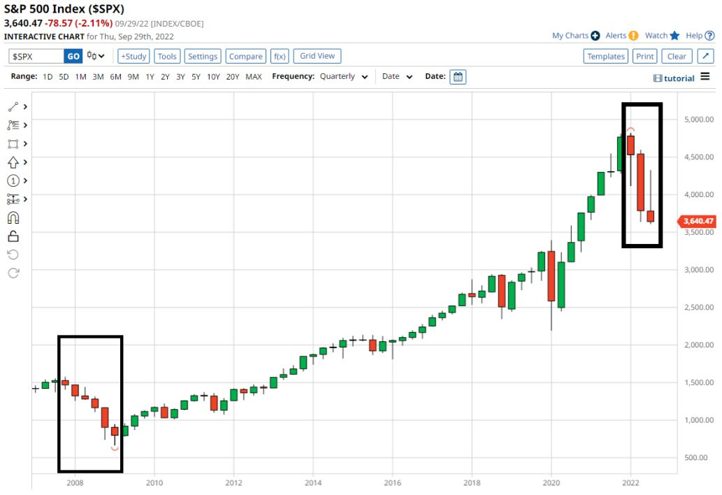Click the Watch star icon
The image size is (722, 495).
[x=674, y=36]
